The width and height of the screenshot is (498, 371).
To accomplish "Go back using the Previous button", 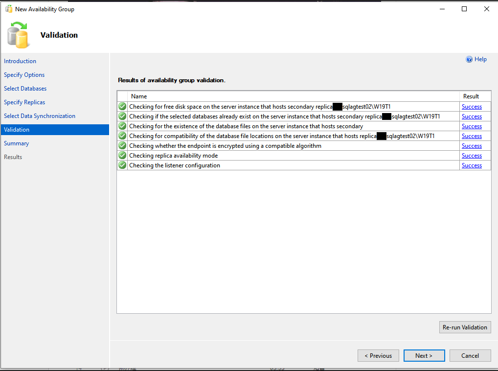I will pyautogui.click(x=378, y=356).
